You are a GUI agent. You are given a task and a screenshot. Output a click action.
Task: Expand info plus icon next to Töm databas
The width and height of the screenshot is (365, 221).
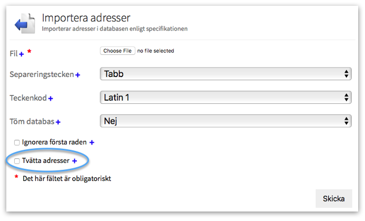58,122
